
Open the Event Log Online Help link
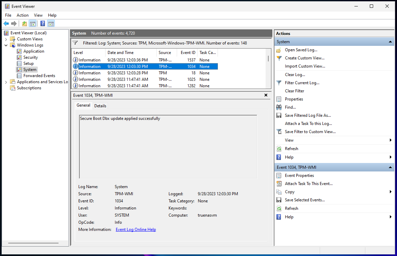(x=136, y=230)
